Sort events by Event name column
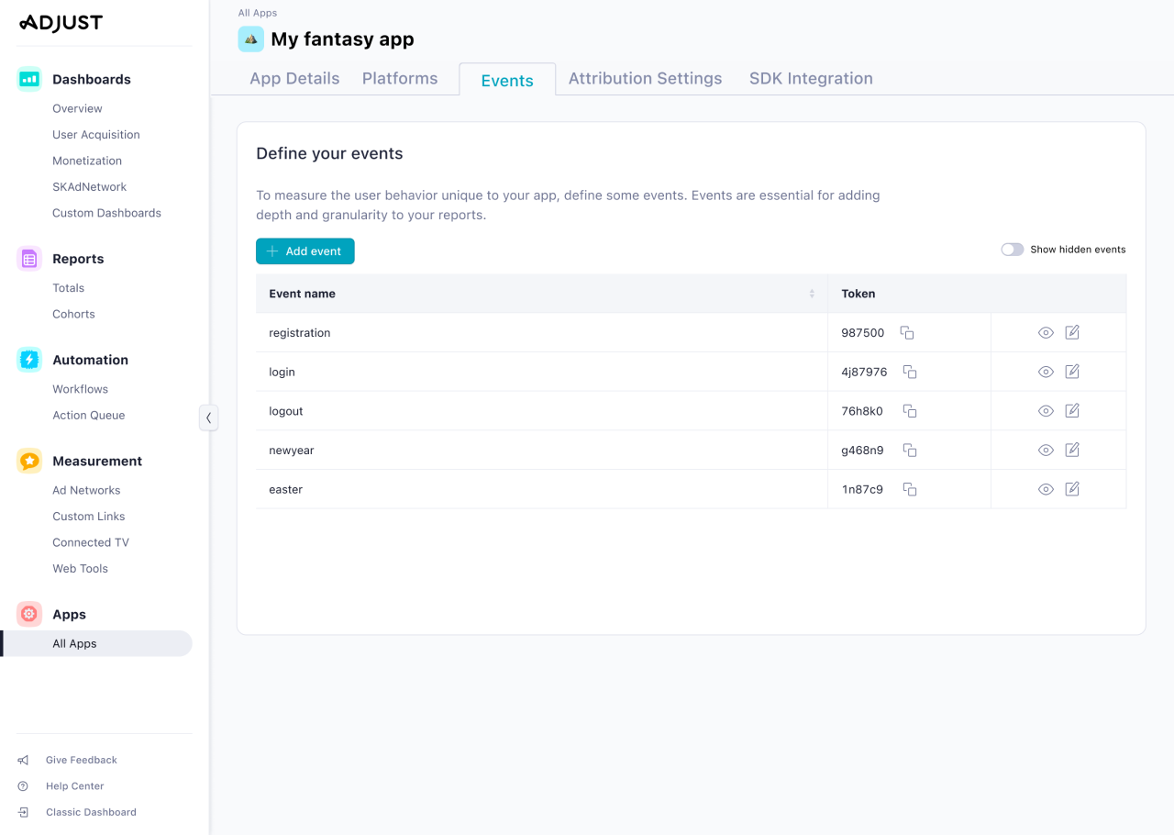The height and width of the screenshot is (835, 1174). 811,293
